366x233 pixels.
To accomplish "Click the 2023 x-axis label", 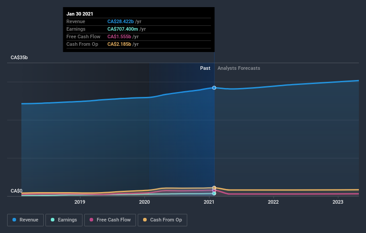I will (338, 202).
